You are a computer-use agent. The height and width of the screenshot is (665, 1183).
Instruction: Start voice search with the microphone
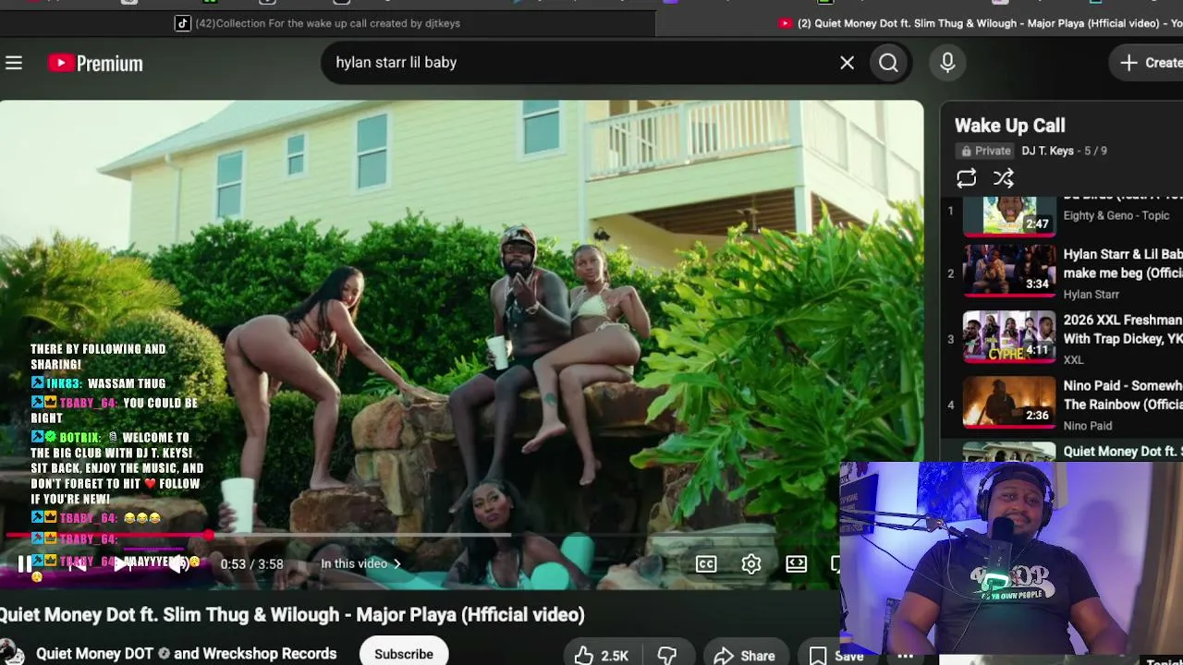(x=947, y=63)
